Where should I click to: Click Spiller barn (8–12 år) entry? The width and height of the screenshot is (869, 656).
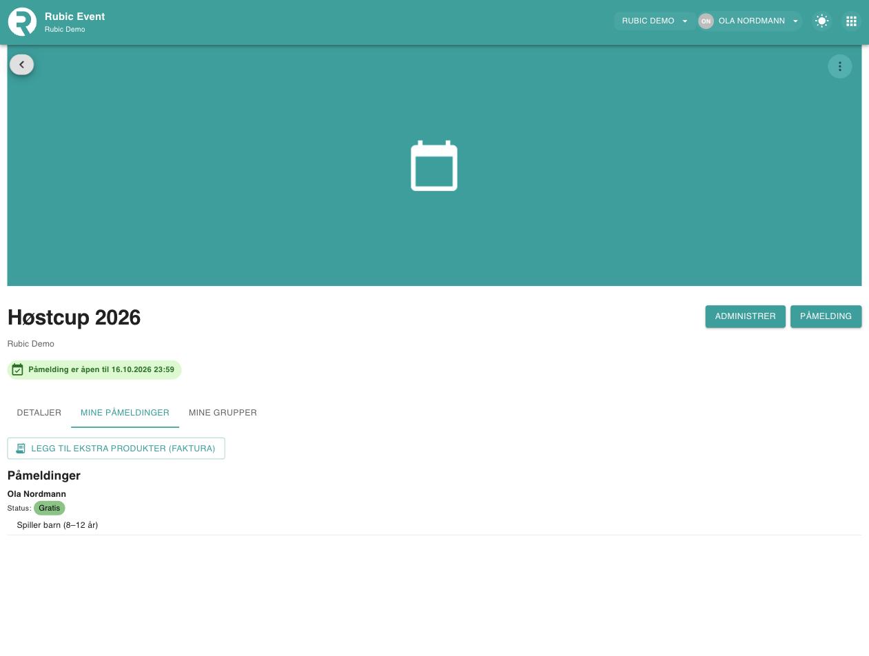pyautogui.click(x=57, y=525)
